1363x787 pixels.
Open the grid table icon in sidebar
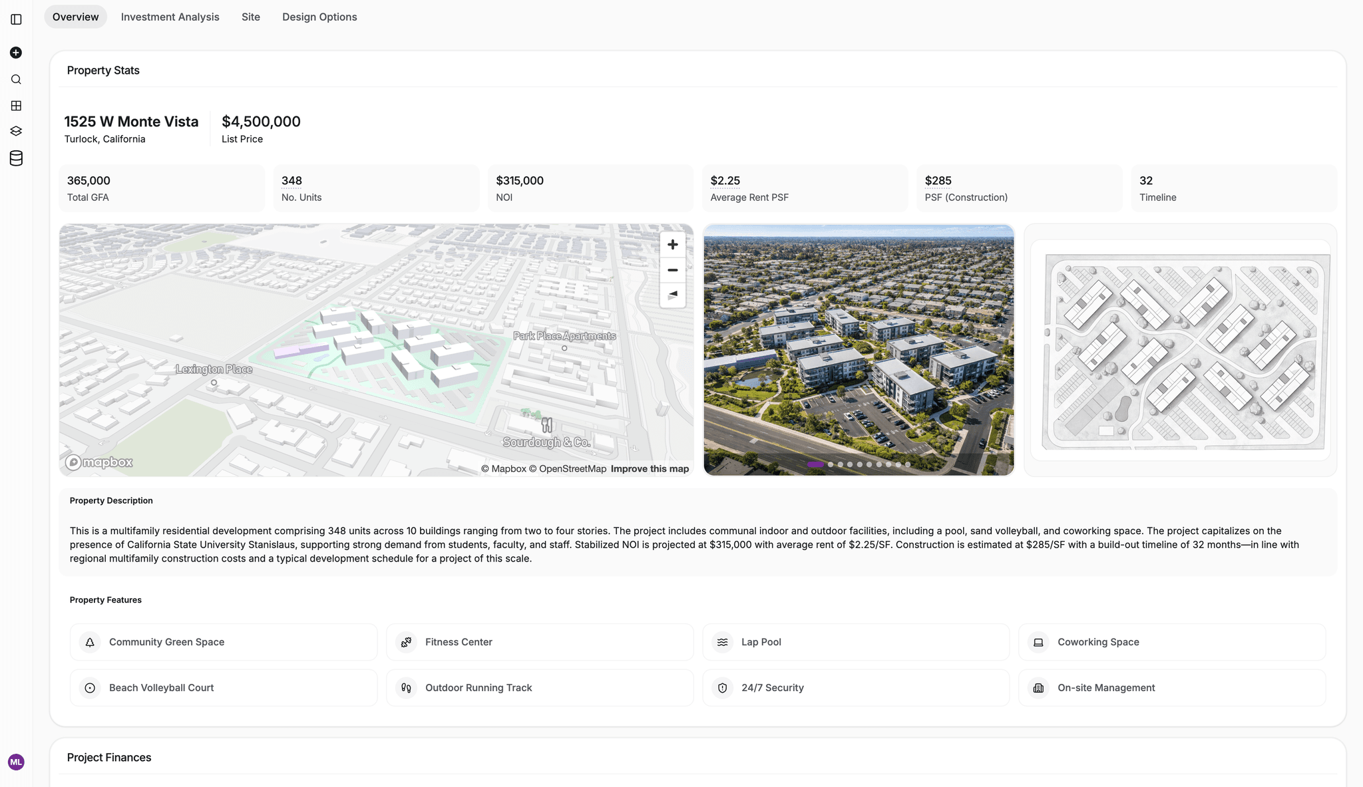16,106
